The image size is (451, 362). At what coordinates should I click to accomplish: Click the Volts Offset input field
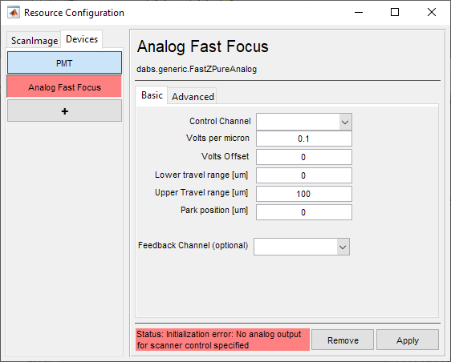[x=304, y=157]
